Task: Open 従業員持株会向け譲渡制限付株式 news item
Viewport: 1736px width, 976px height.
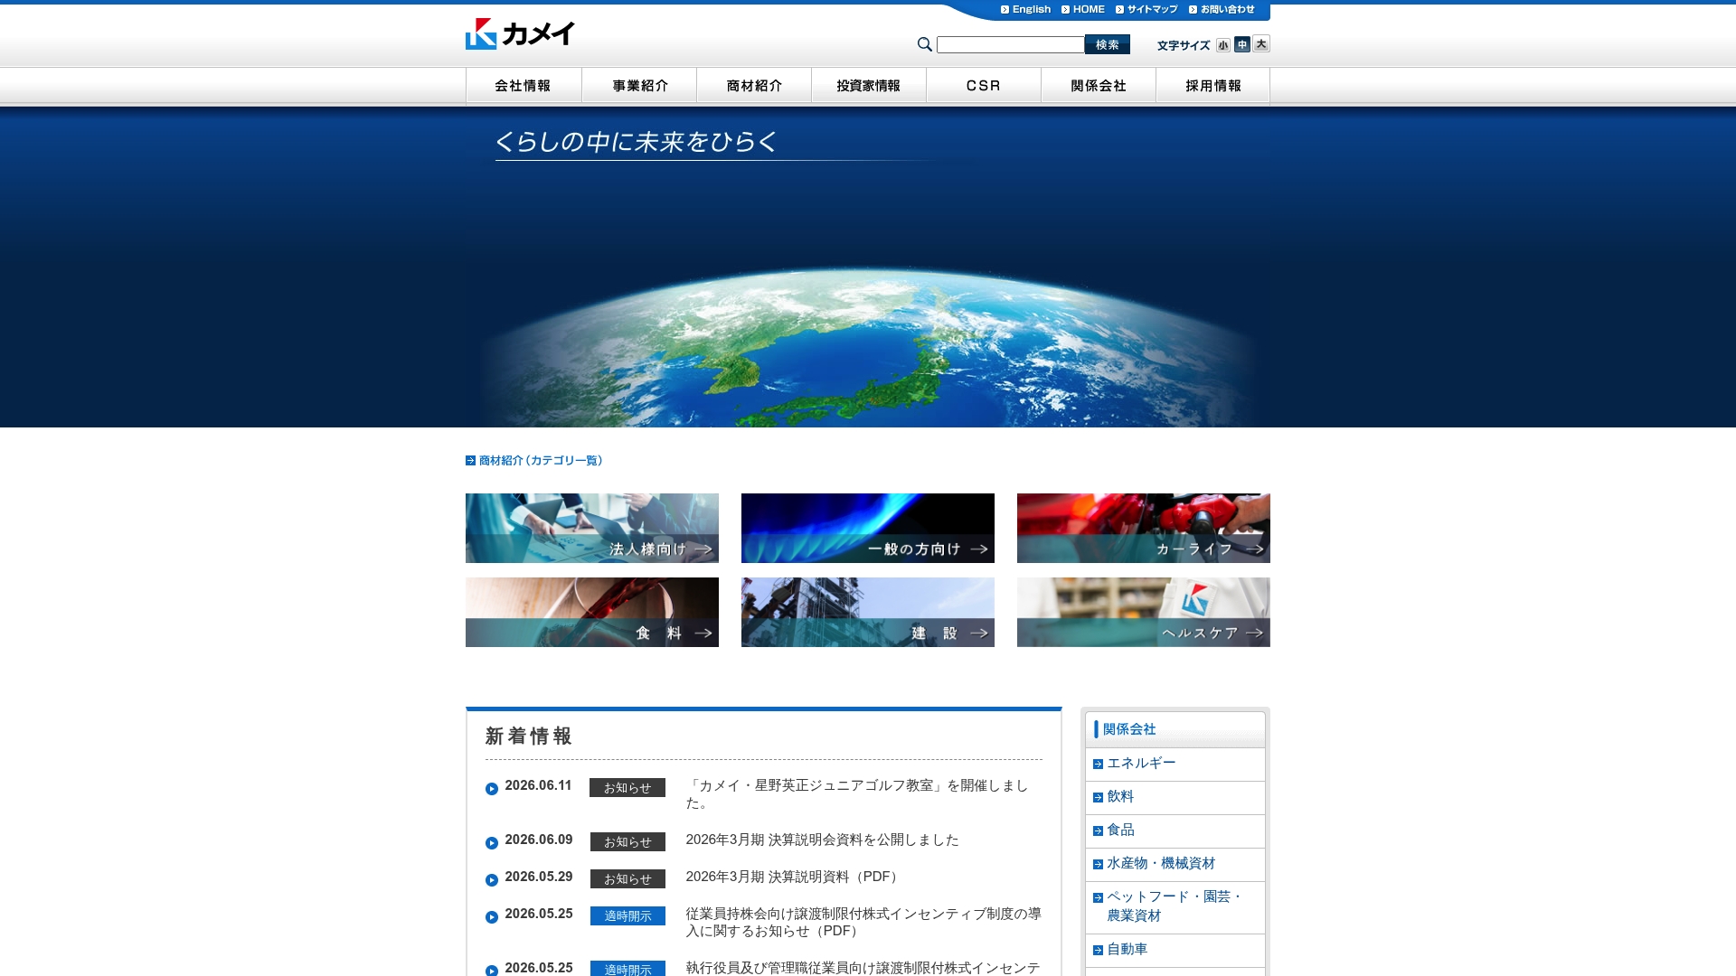Action: tap(863, 923)
